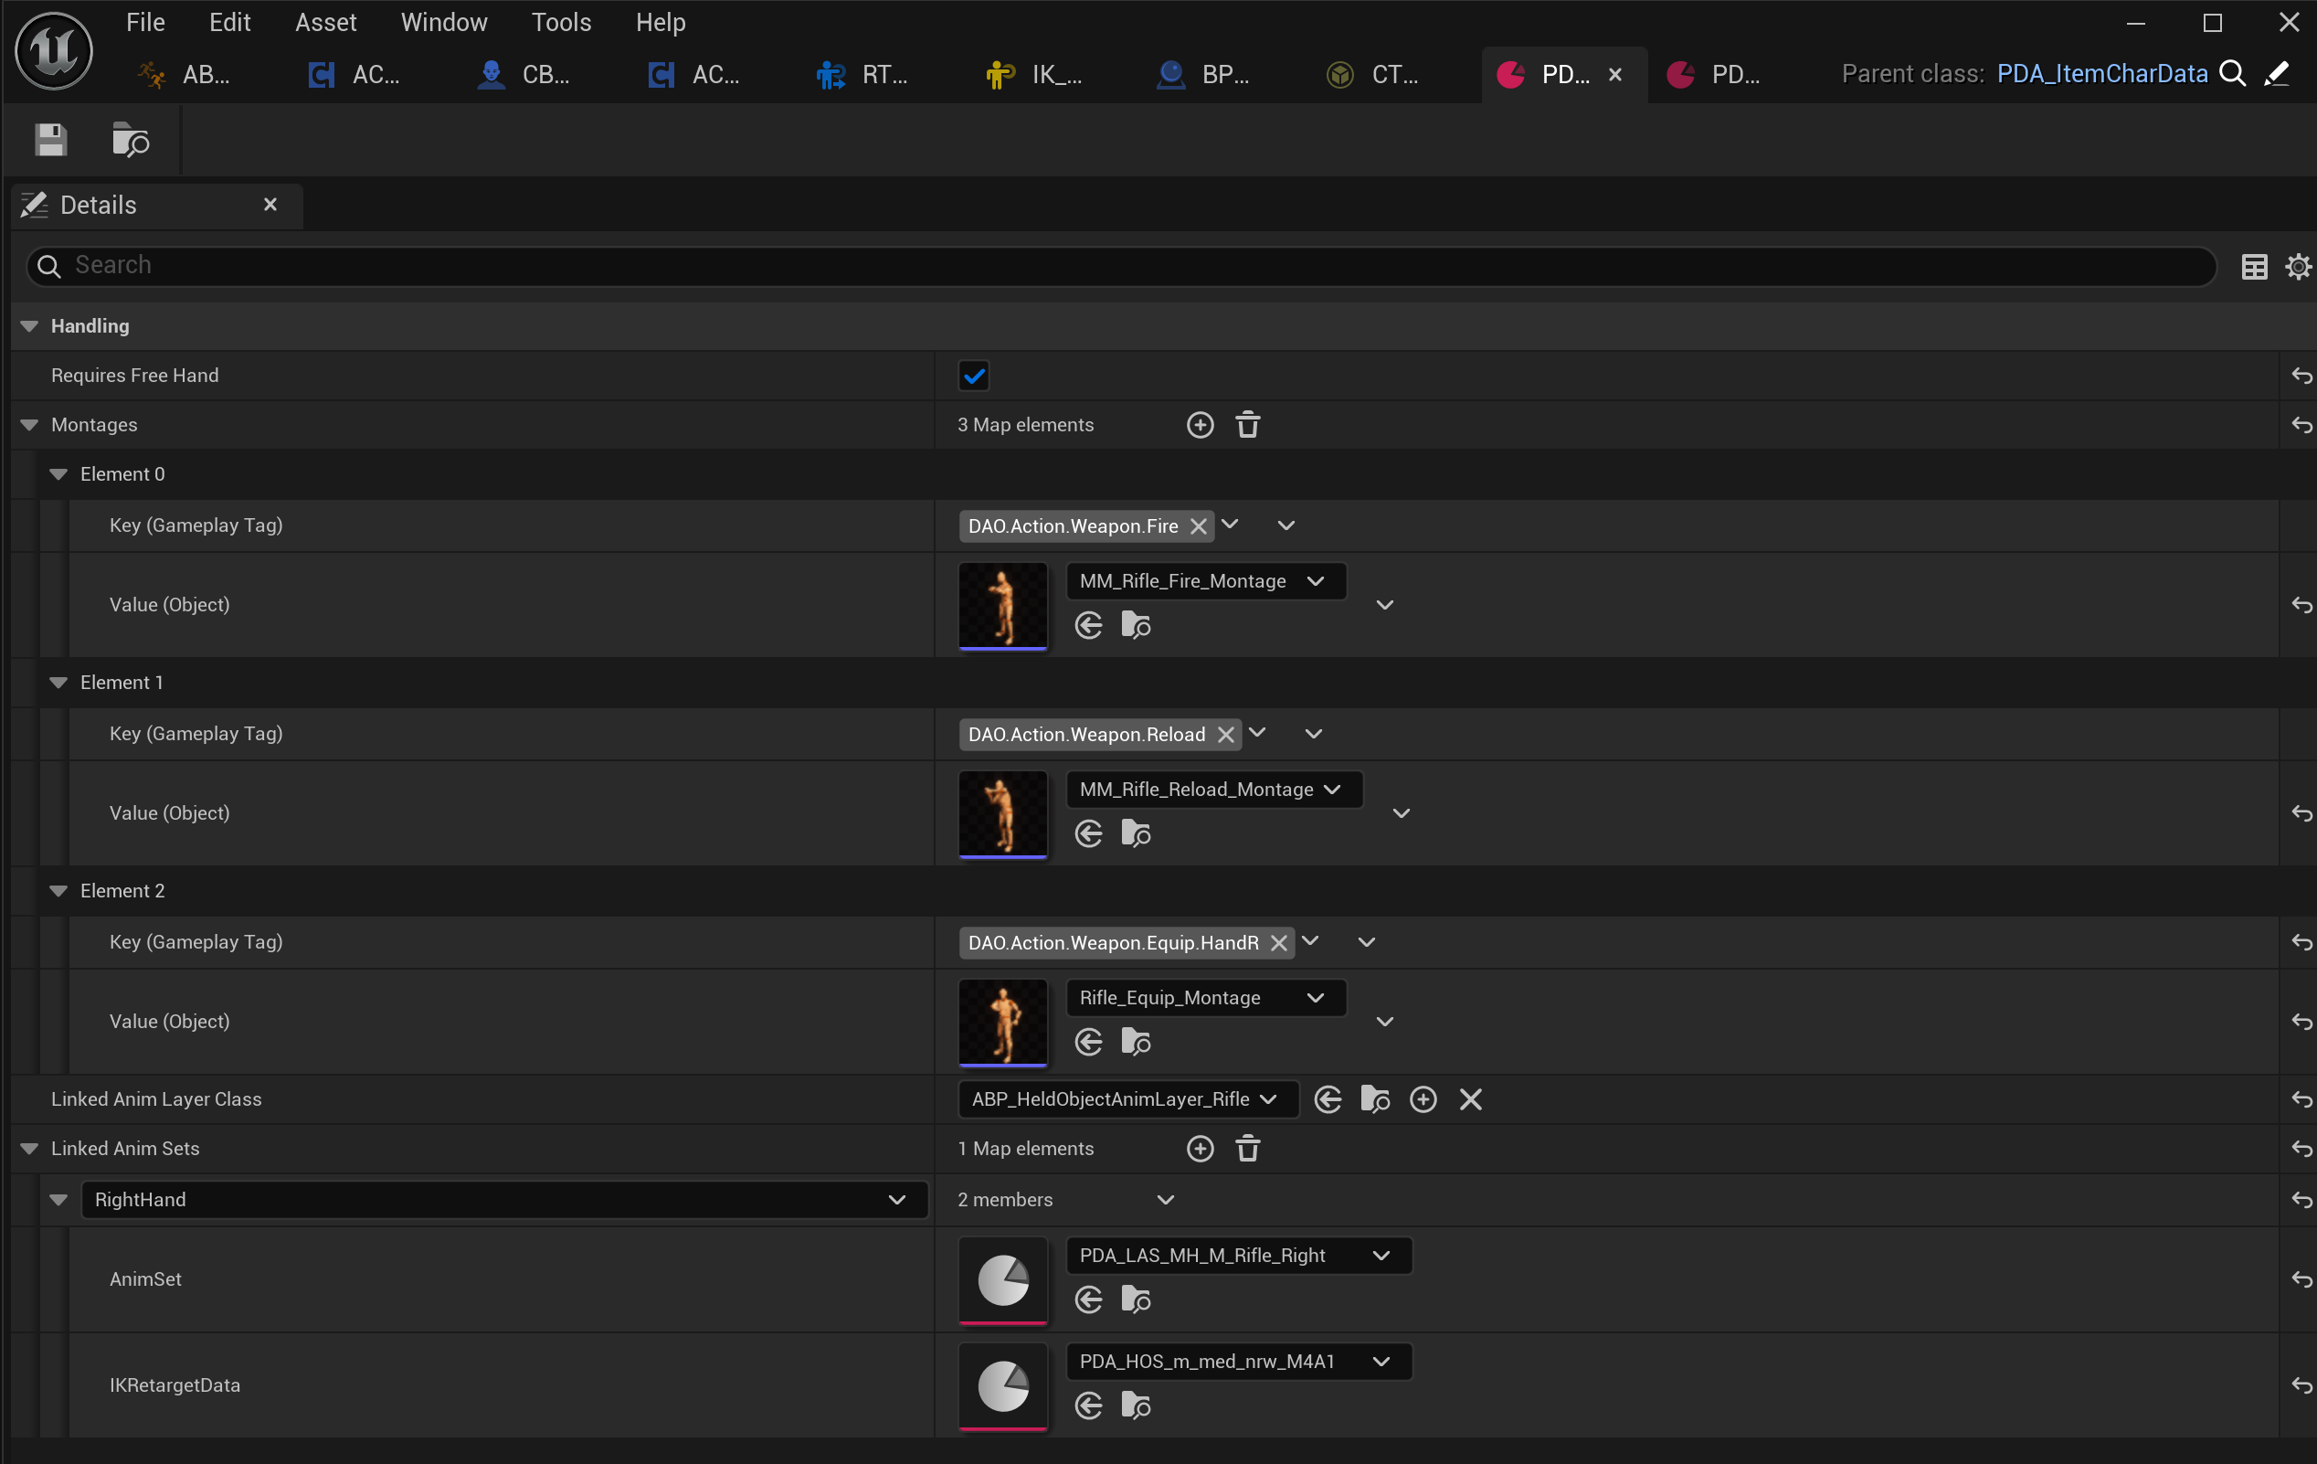The width and height of the screenshot is (2317, 1464).
Task: Click the Details search field
Action: pos(1116,266)
